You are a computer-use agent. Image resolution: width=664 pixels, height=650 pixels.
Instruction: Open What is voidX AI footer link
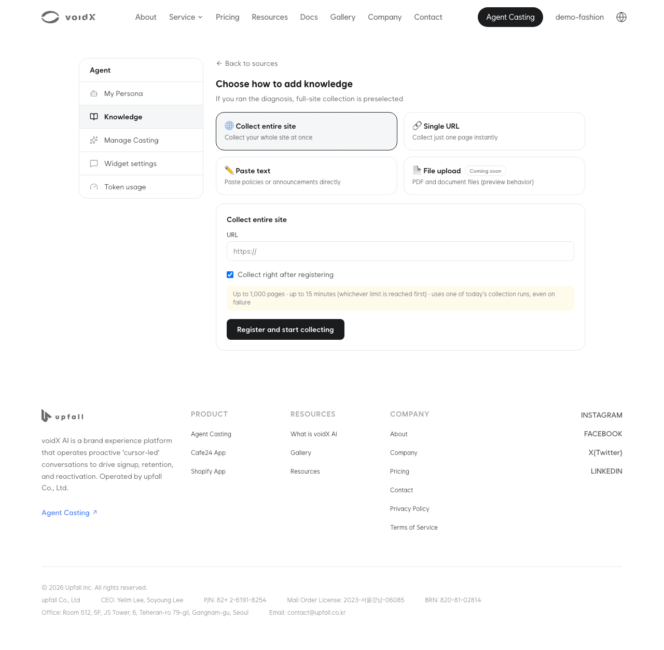click(x=314, y=434)
